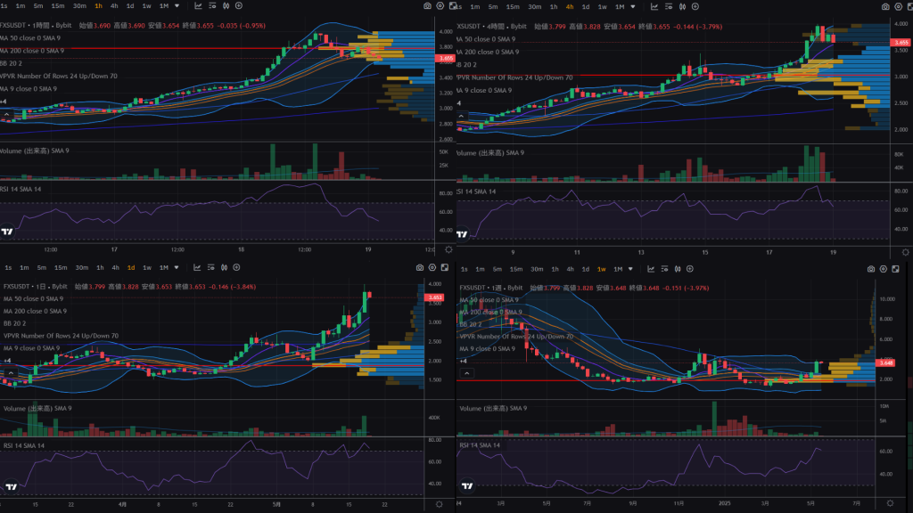Switch 1d chart to 5m timeframe
Image resolution: width=913 pixels, height=513 pixels.
tap(41, 267)
